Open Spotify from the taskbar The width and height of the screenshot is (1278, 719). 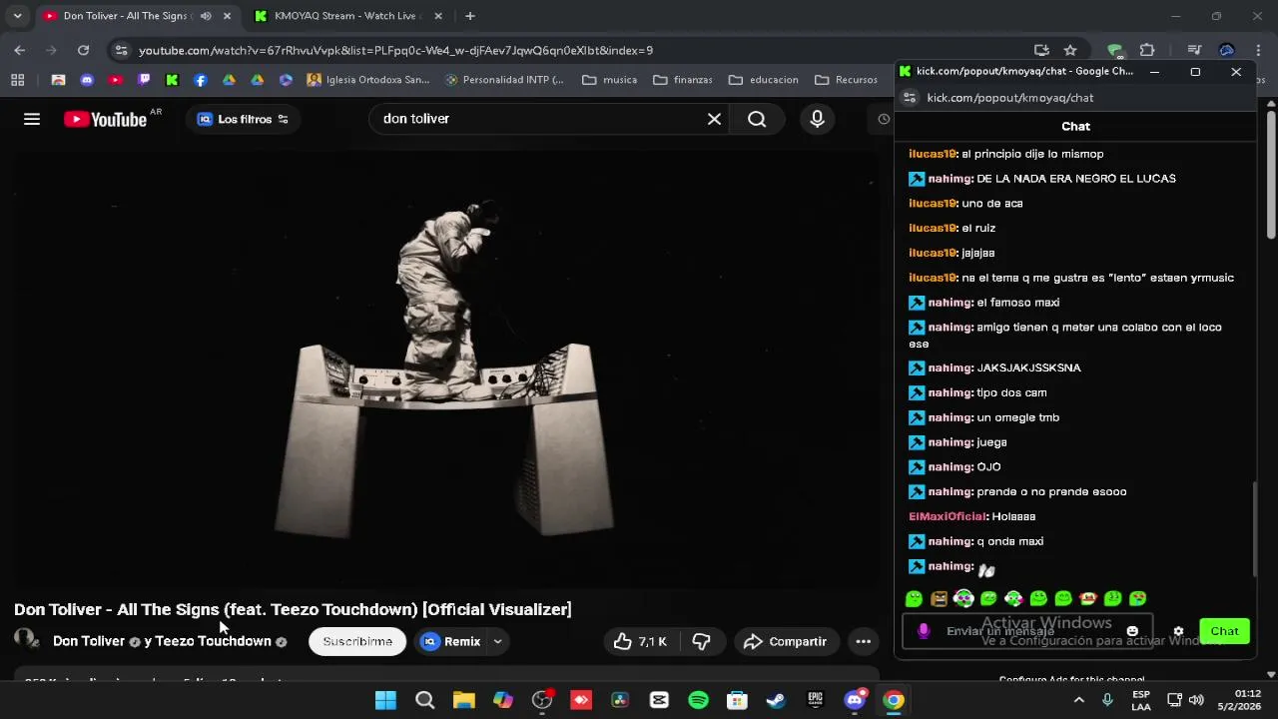pyautogui.click(x=698, y=700)
